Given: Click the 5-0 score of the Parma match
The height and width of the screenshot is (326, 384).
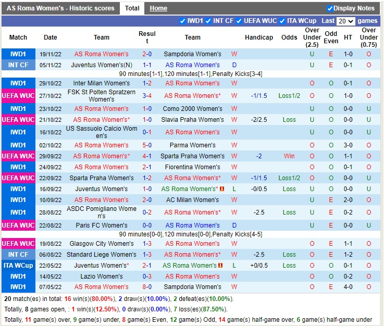Looking at the screenshot, I should [147, 145].
